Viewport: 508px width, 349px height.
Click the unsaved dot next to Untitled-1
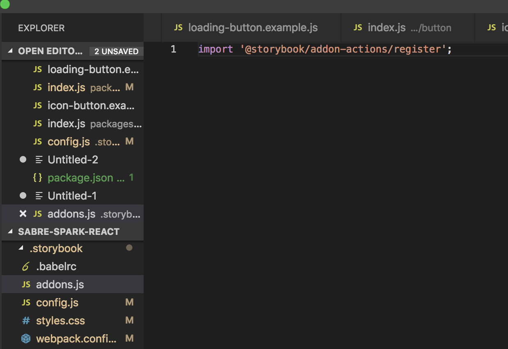(23, 195)
